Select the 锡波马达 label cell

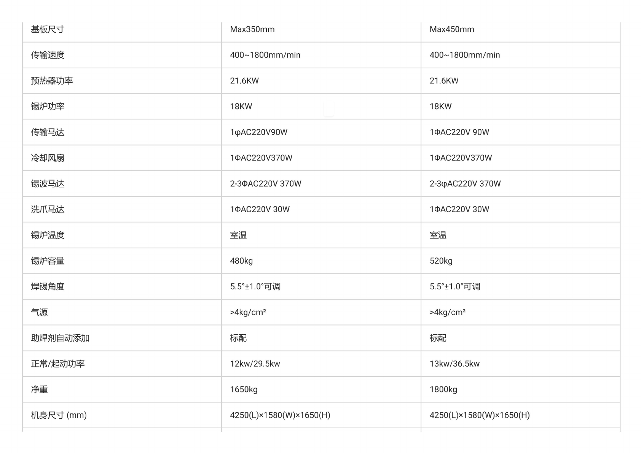48,184
